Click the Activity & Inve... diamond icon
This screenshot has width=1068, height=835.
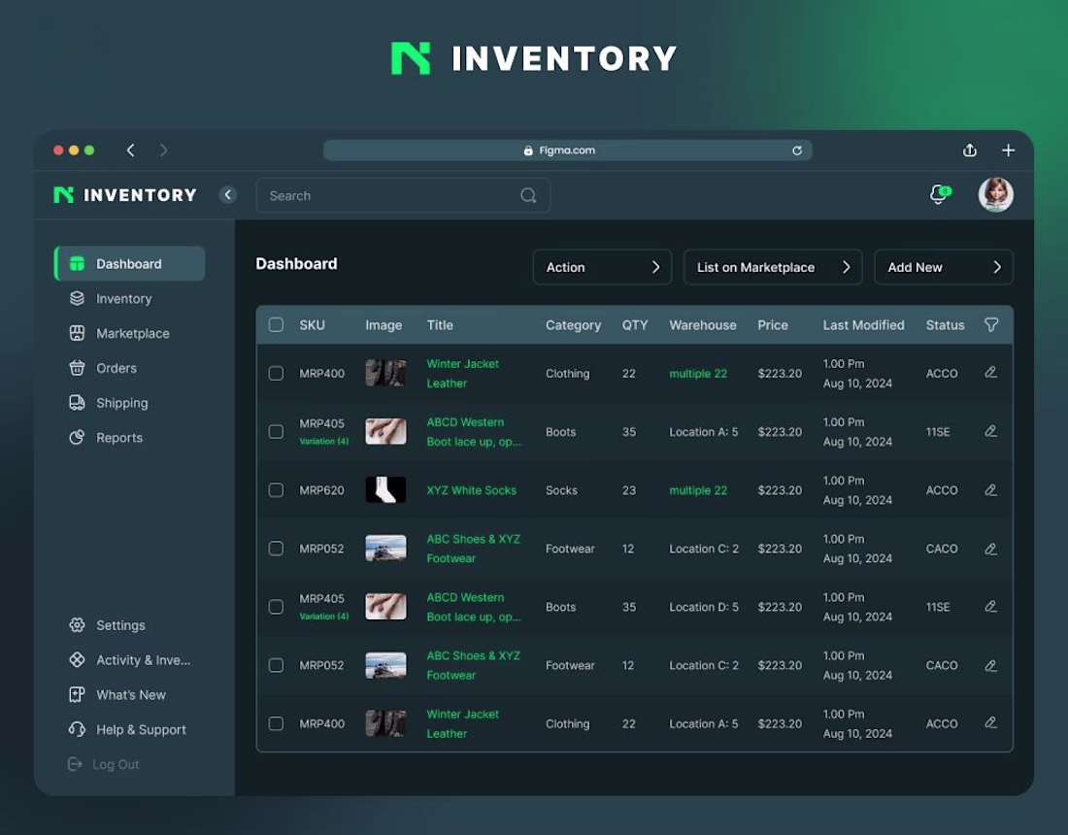click(x=77, y=659)
